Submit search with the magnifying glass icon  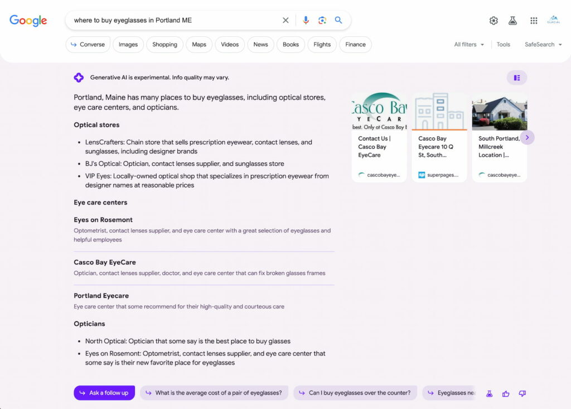tap(338, 21)
